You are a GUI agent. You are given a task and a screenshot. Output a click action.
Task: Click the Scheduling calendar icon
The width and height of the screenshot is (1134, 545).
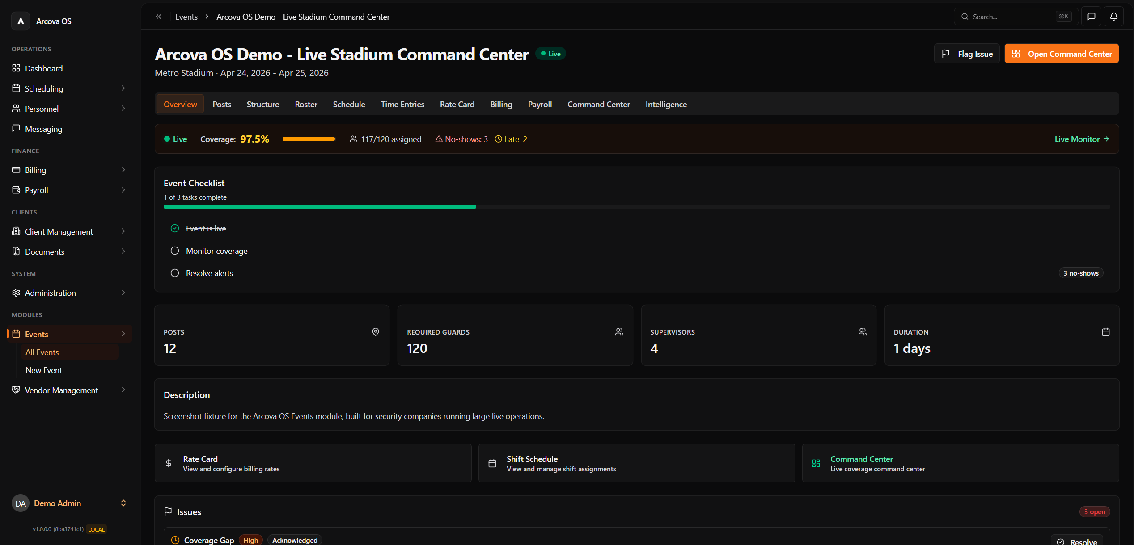tap(16, 88)
